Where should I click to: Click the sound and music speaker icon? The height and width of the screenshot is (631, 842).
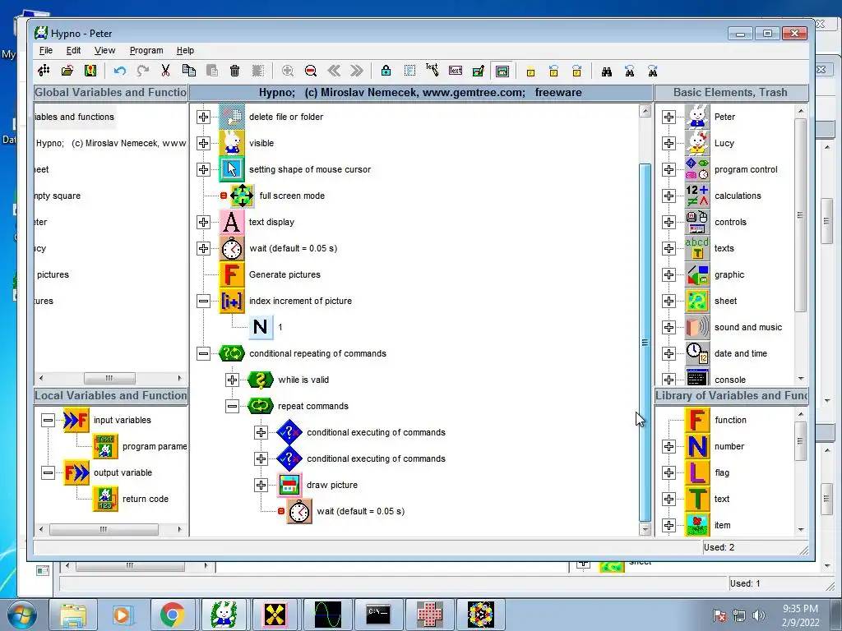pyautogui.click(x=697, y=327)
